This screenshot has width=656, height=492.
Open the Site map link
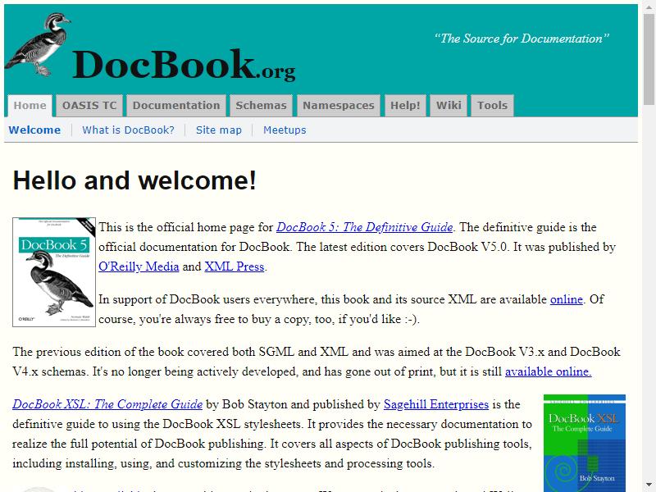coord(219,130)
